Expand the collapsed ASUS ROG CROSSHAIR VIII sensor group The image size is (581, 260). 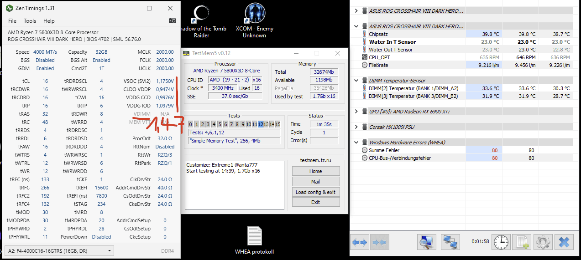(356, 10)
